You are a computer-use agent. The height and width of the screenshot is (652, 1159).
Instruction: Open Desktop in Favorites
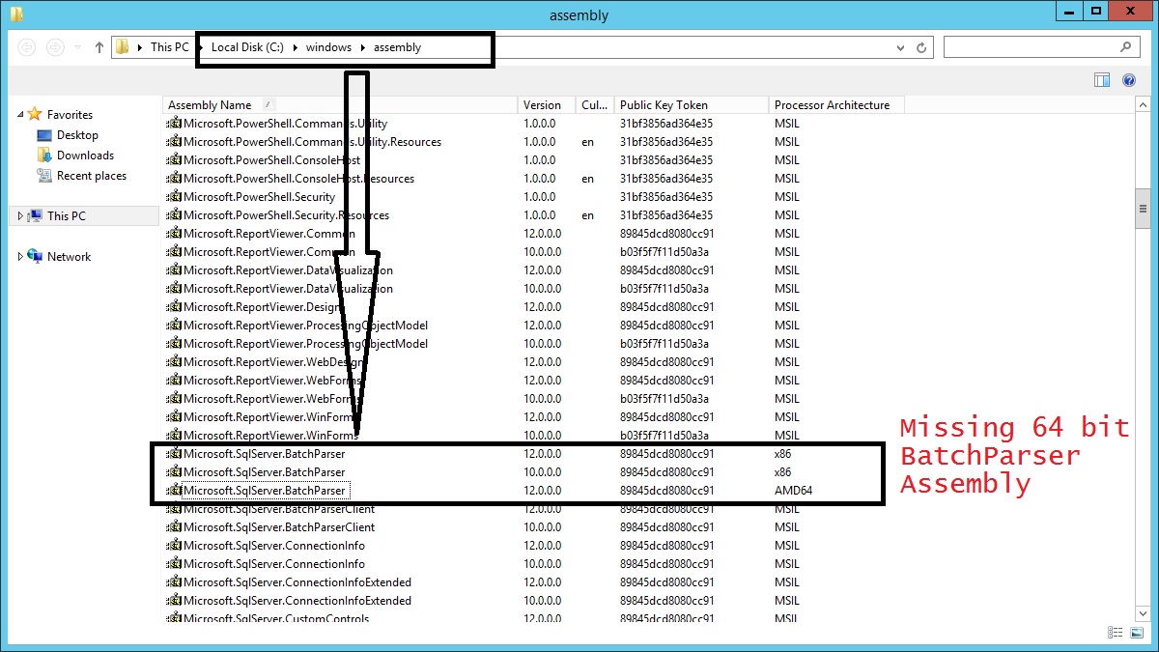(x=77, y=135)
